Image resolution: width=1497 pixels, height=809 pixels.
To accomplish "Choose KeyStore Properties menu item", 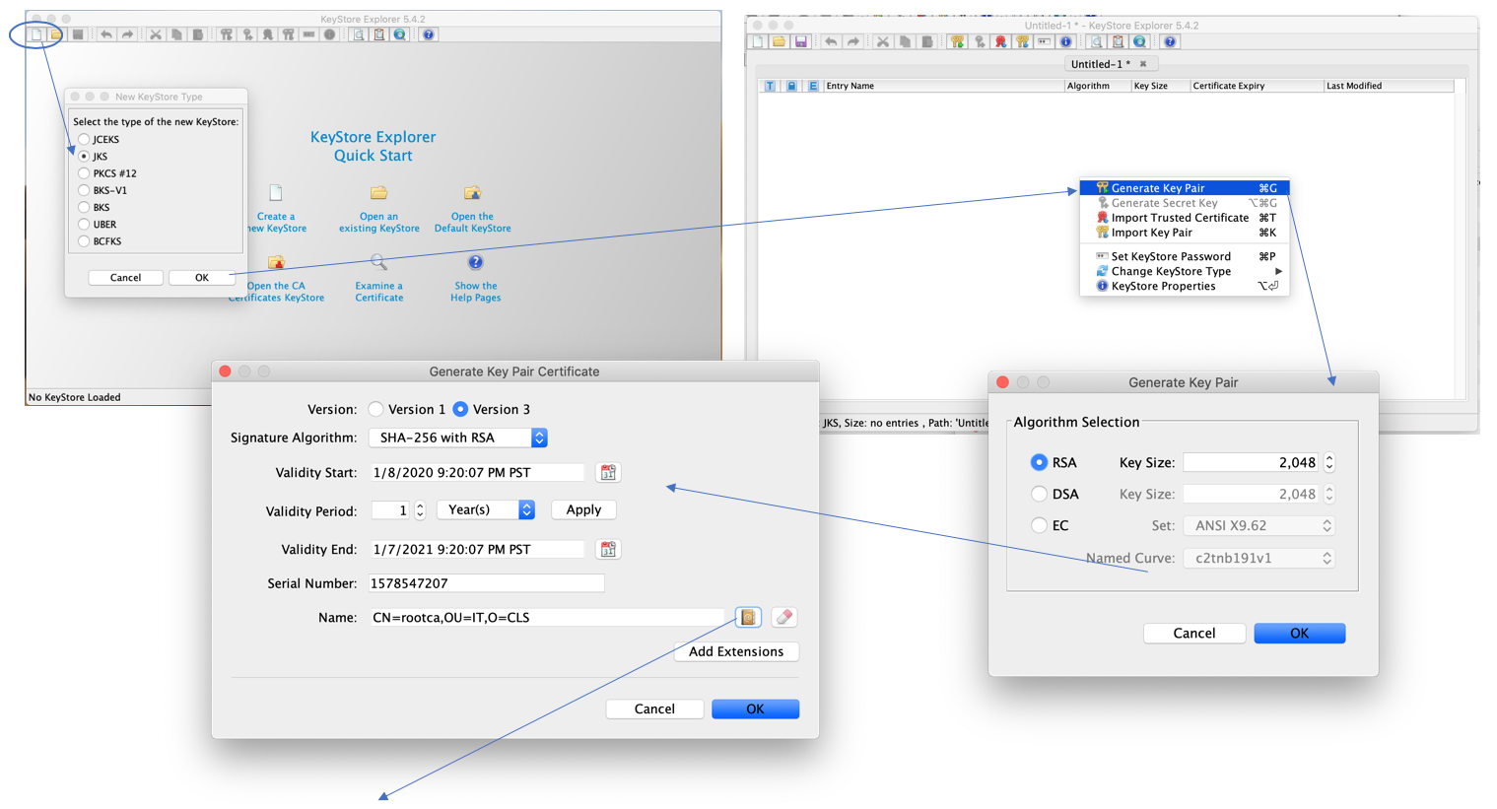I will [1185, 286].
